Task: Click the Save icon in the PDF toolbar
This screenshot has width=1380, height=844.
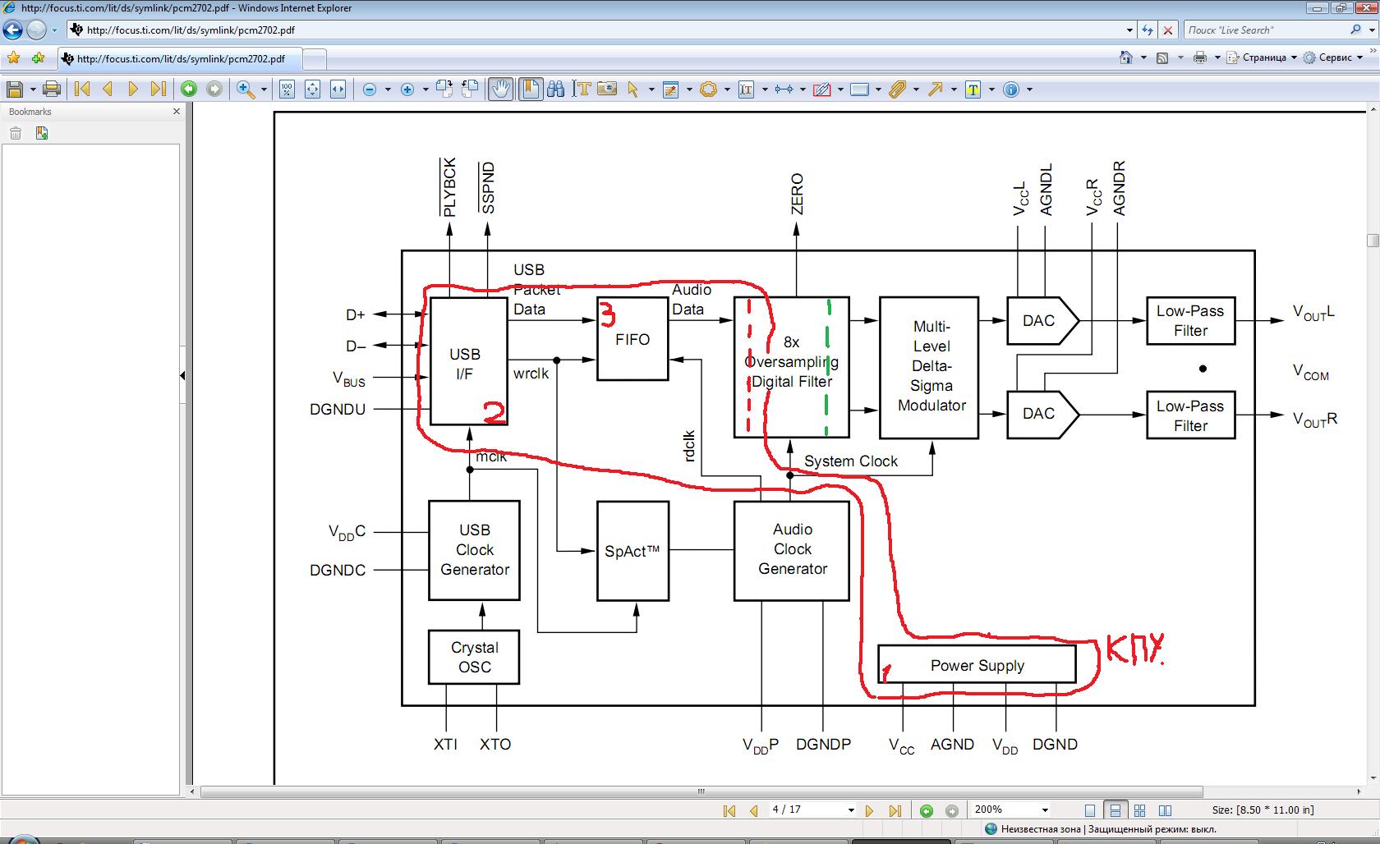Action: point(14,89)
